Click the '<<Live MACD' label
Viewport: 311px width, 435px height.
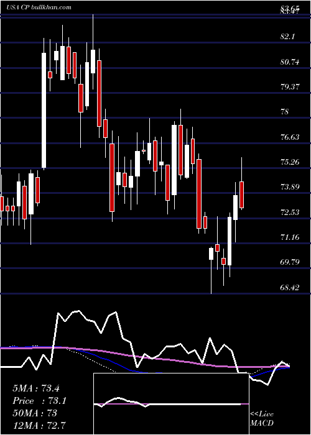262,418
